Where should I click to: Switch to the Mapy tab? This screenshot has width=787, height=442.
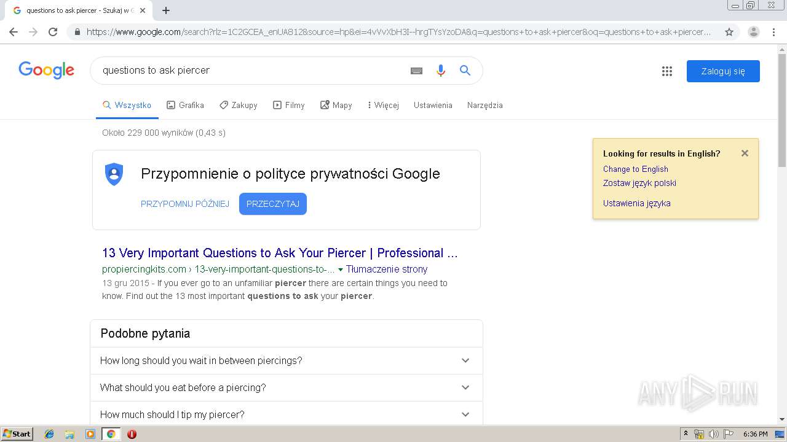336,105
